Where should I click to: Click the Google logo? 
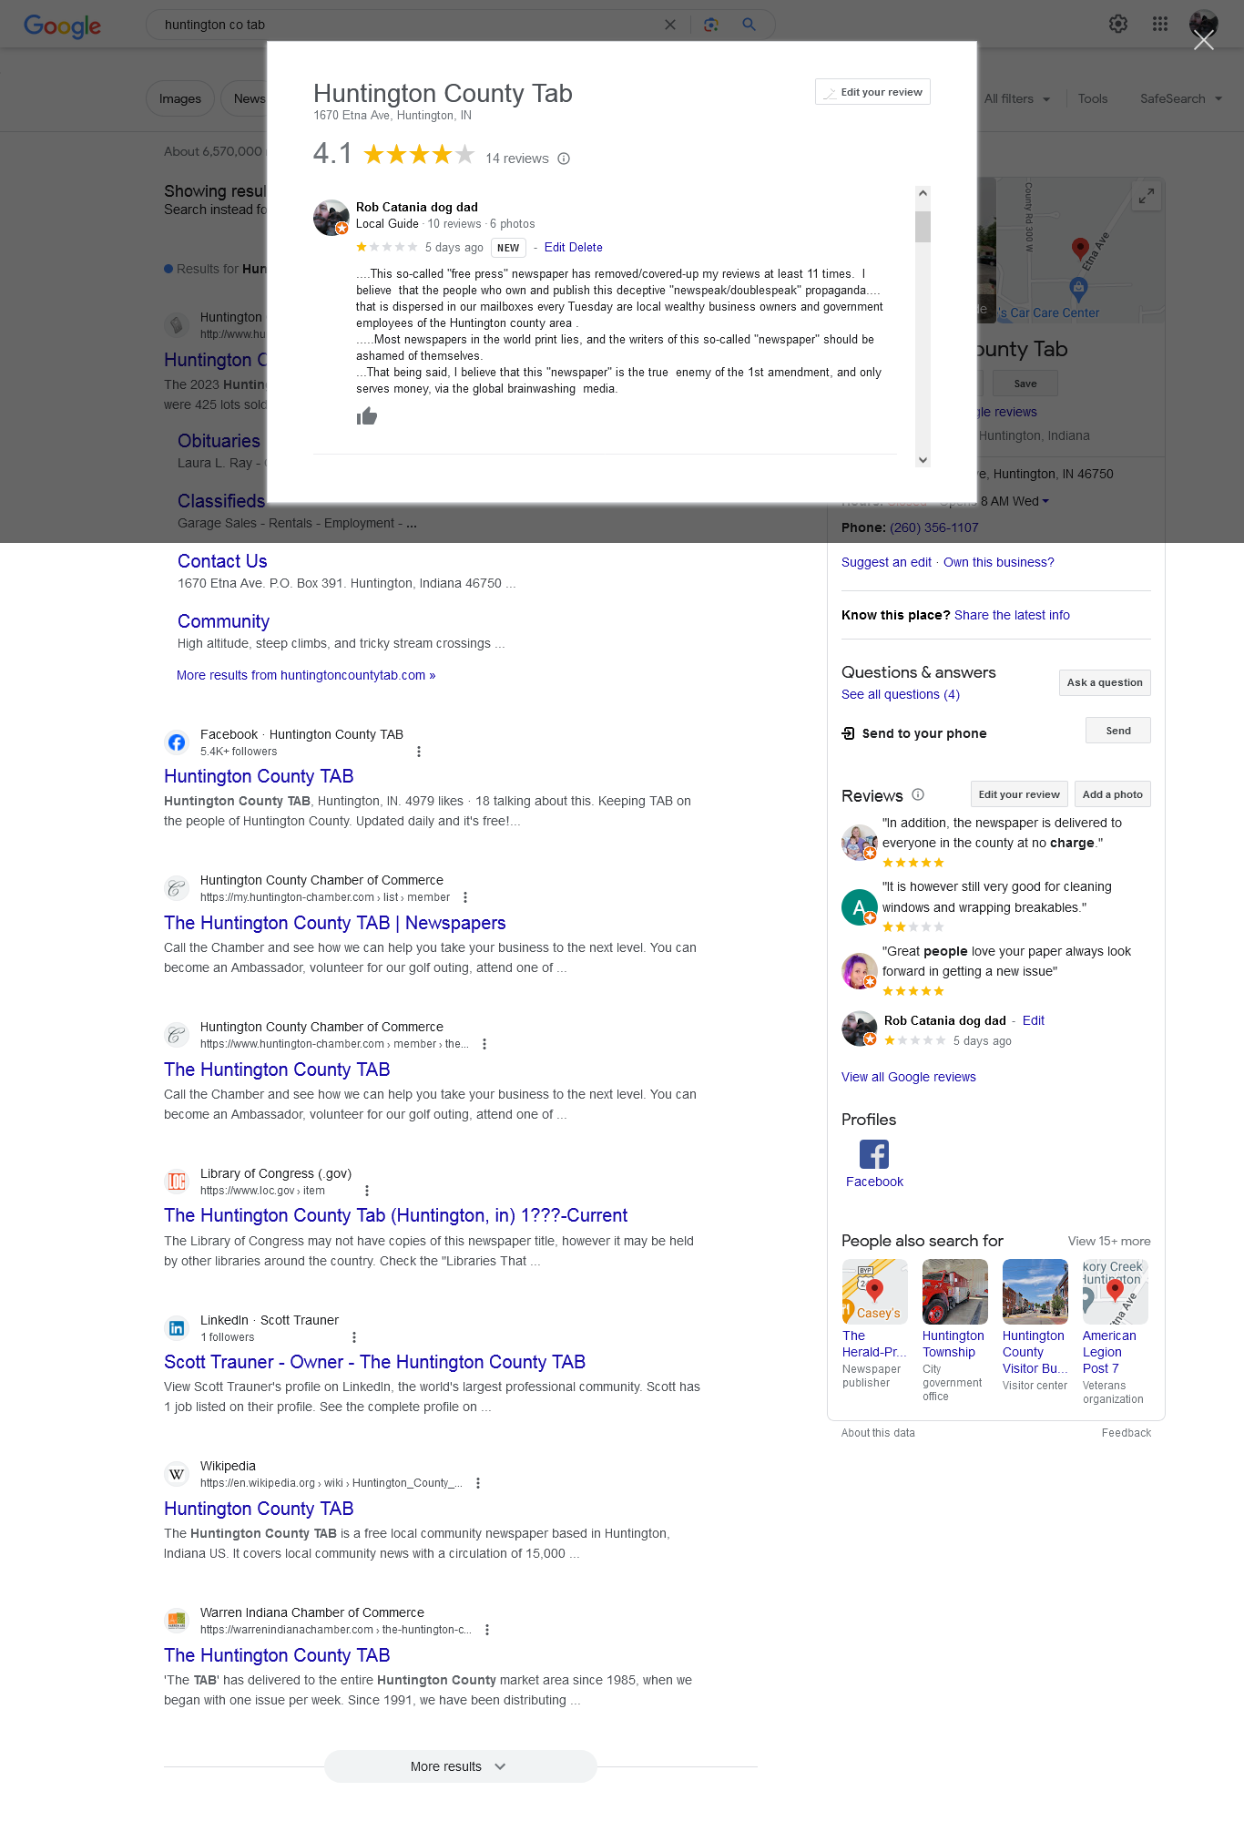click(62, 26)
